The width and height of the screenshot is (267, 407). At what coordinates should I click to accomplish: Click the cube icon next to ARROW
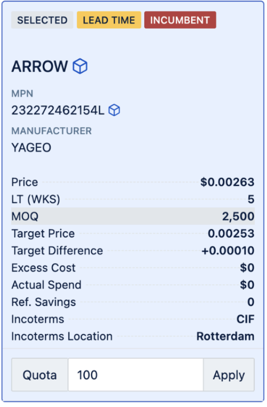pos(80,66)
